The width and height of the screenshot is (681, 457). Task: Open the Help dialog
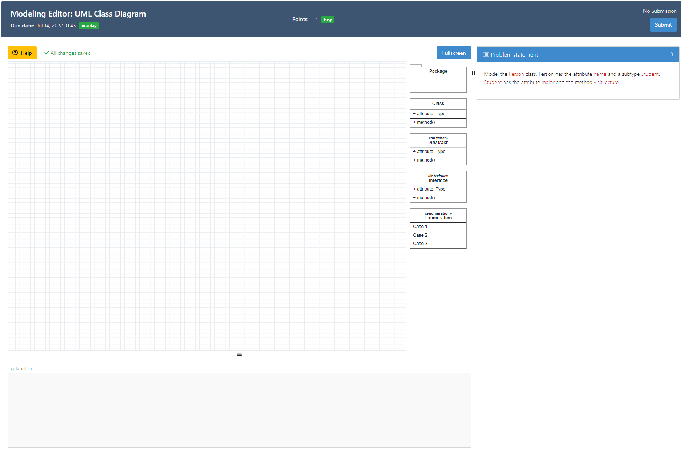tap(22, 53)
